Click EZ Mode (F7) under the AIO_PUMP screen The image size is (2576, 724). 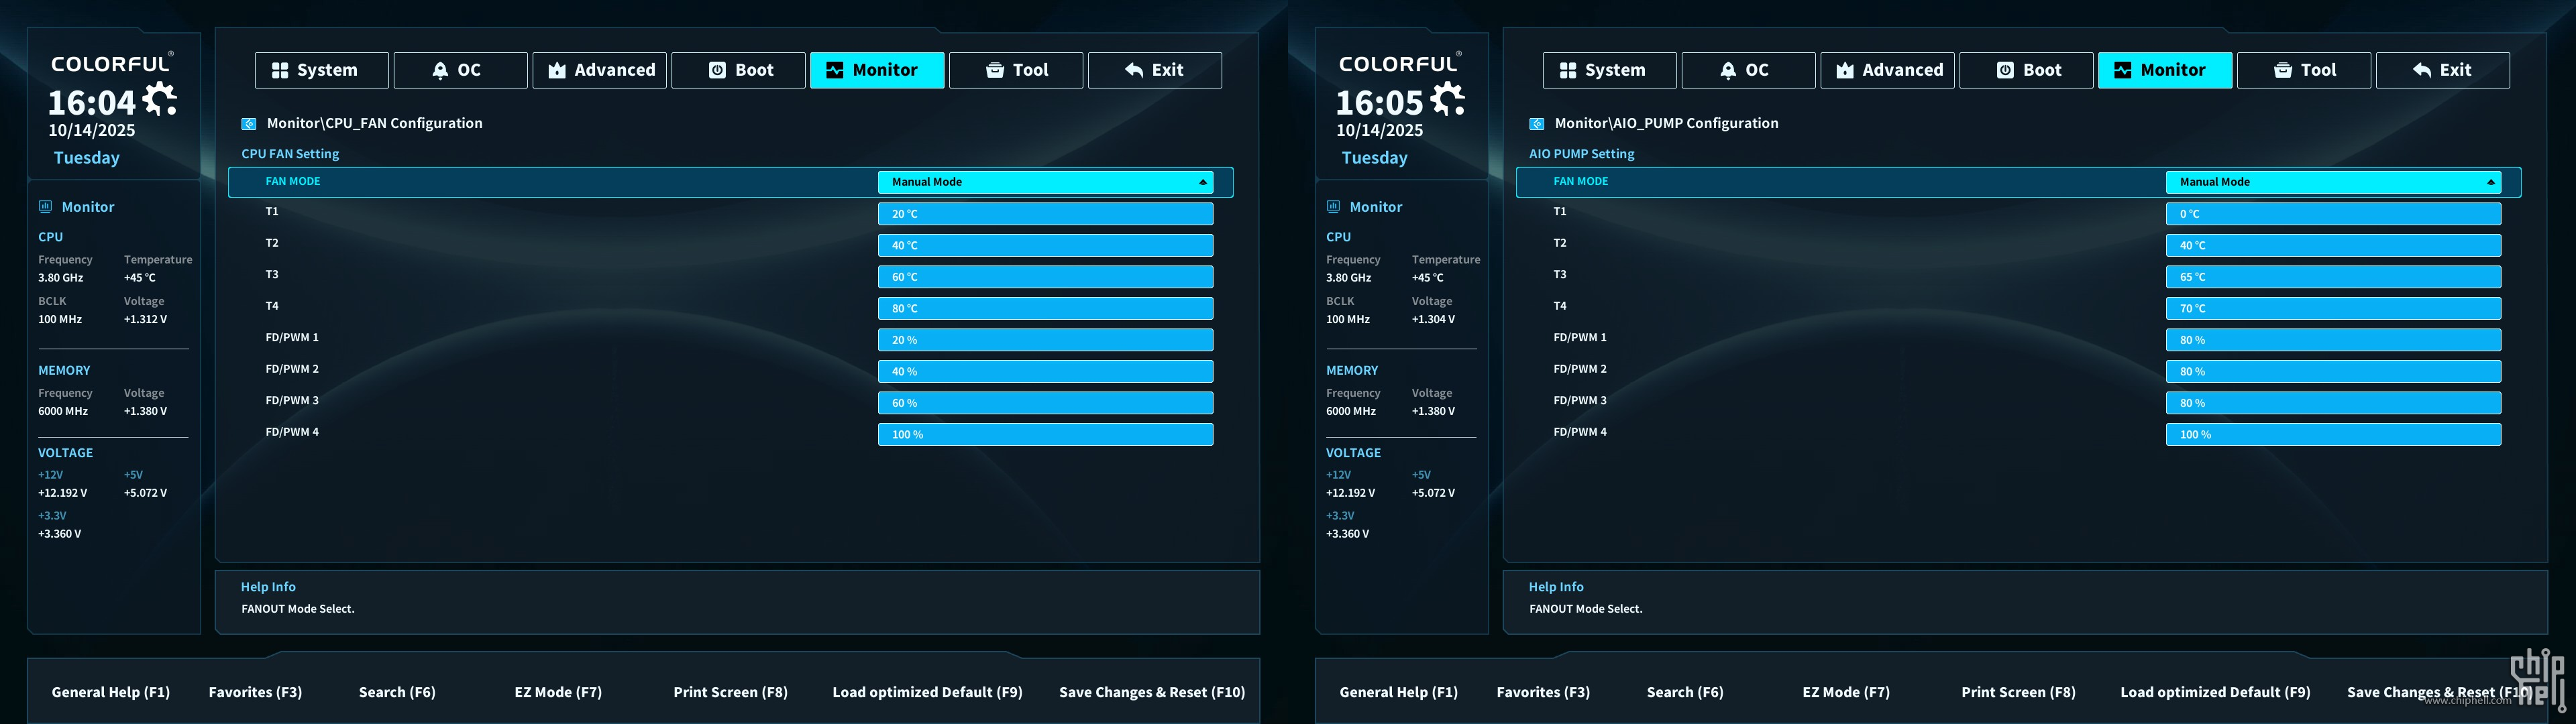coord(1846,692)
